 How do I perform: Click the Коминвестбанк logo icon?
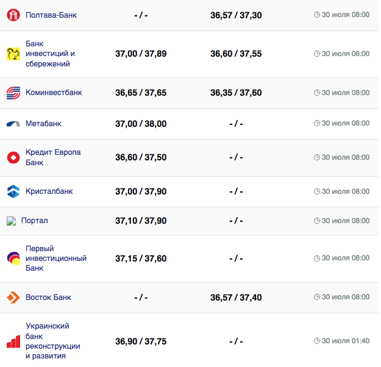pos(13,93)
